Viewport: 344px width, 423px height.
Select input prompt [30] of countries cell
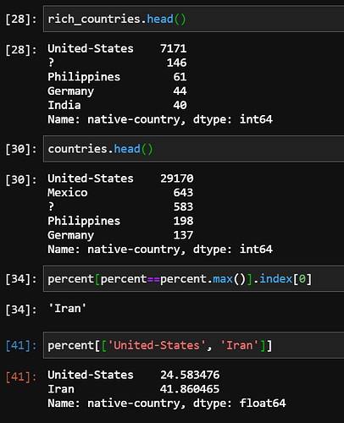click(21, 149)
